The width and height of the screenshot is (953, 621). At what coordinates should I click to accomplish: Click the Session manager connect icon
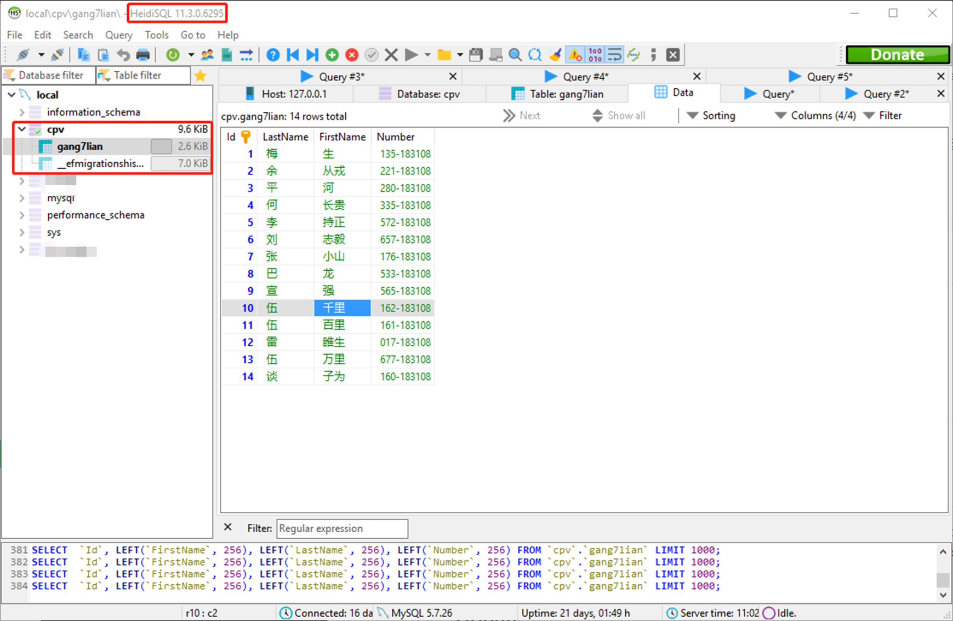pos(23,55)
